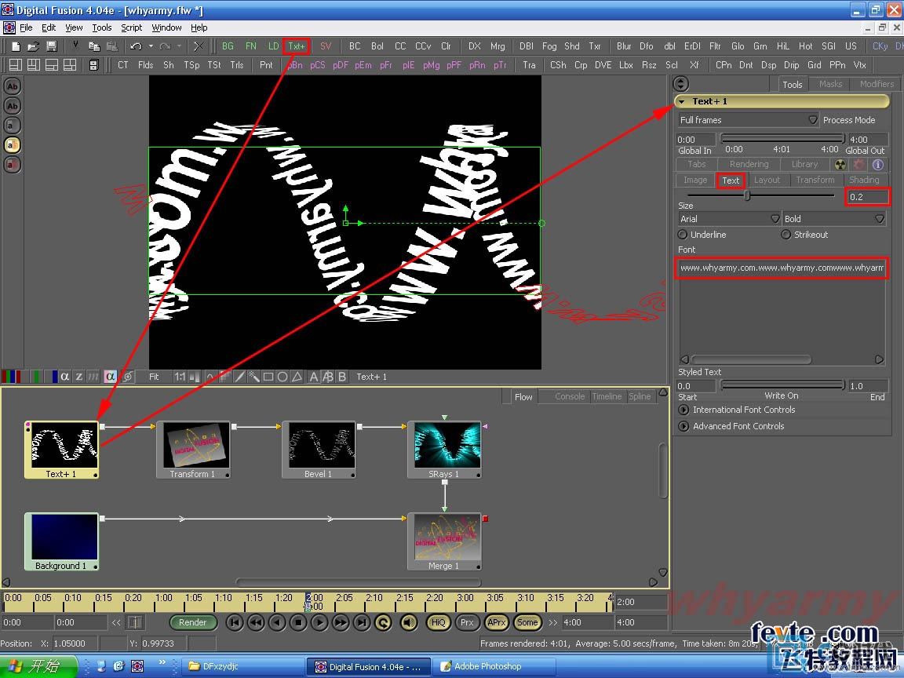
Task: Open the Bold style dropdown
Action: point(833,219)
